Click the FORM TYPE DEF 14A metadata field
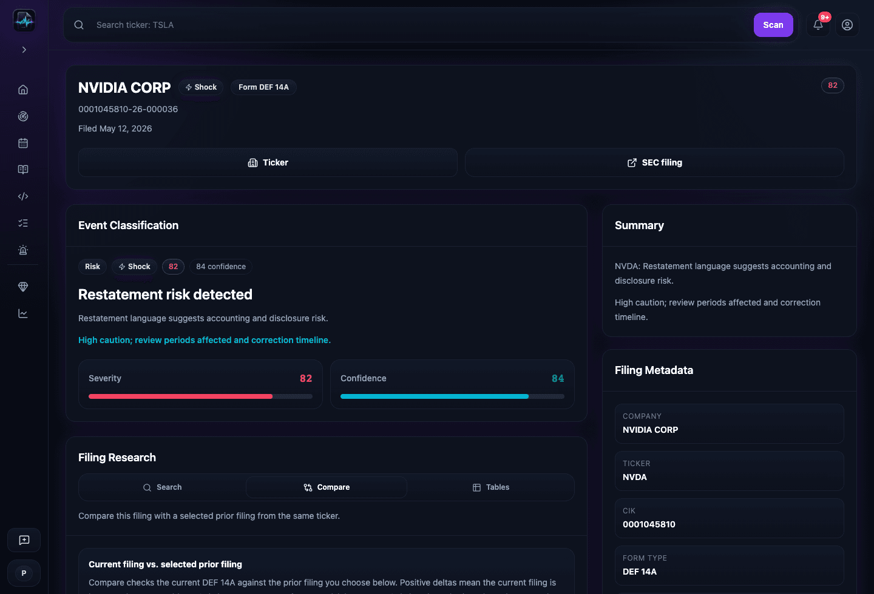Screen dimensions: 874x594 pyautogui.click(x=730, y=566)
